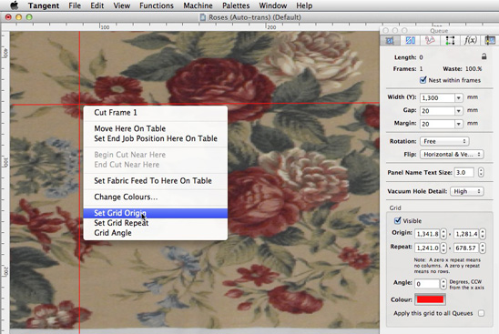Open the last Queue tab with yellow marker
The height and width of the screenshot is (334, 499).
tap(490, 40)
